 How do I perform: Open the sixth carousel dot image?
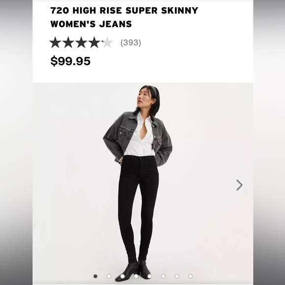tap(163, 276)
